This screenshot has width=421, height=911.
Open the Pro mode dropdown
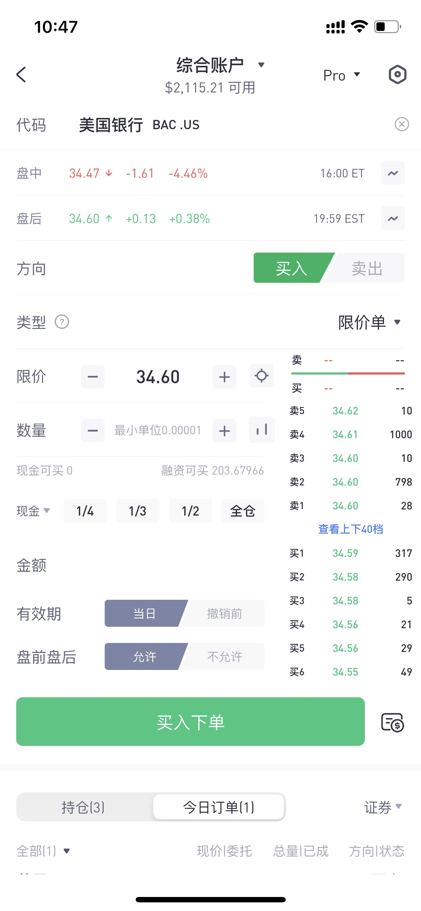(341, 75)
